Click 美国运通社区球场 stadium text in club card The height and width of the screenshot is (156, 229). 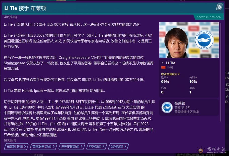click(x=187, y=112)
